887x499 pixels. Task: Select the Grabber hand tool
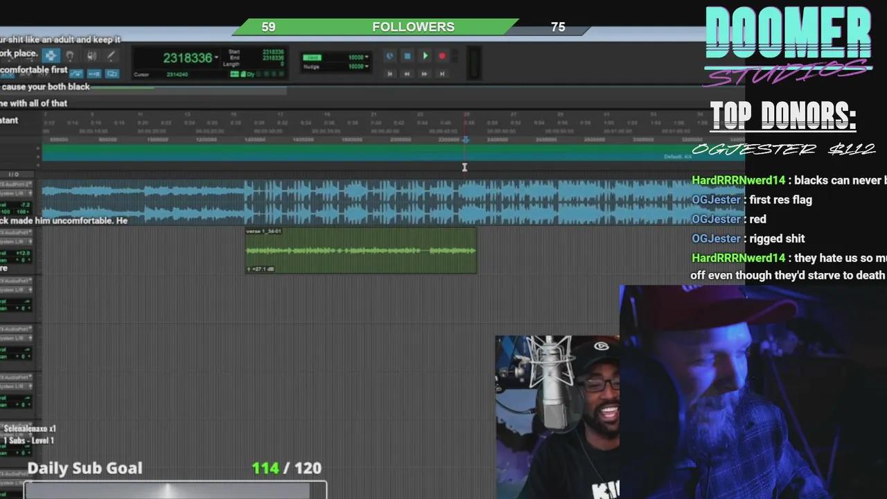point(70,56)
